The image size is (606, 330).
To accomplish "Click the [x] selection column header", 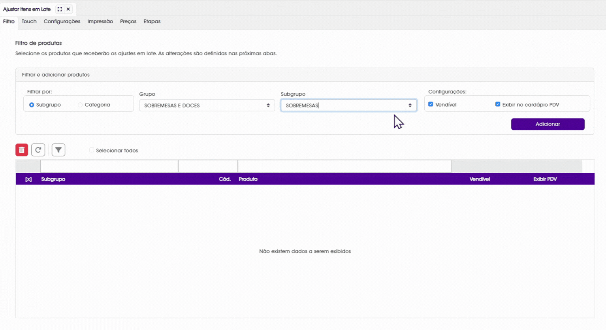I will [28, 179].
